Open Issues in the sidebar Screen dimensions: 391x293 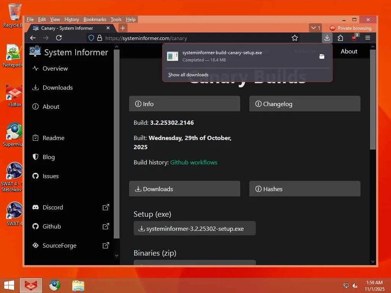pyautogui.click(x=51, y=176)
